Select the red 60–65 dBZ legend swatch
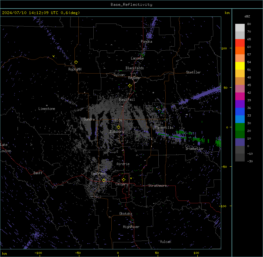This screenshot has width=263, height=257. tap(240, 43)
